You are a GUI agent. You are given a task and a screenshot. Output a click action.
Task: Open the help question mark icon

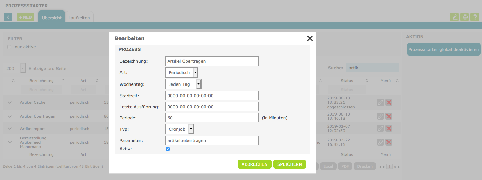pos(474,17)
